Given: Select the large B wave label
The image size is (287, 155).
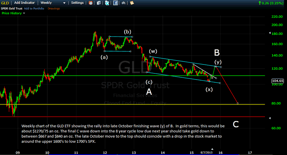Looking at the screenshot, I should click(x=217, y=53).
